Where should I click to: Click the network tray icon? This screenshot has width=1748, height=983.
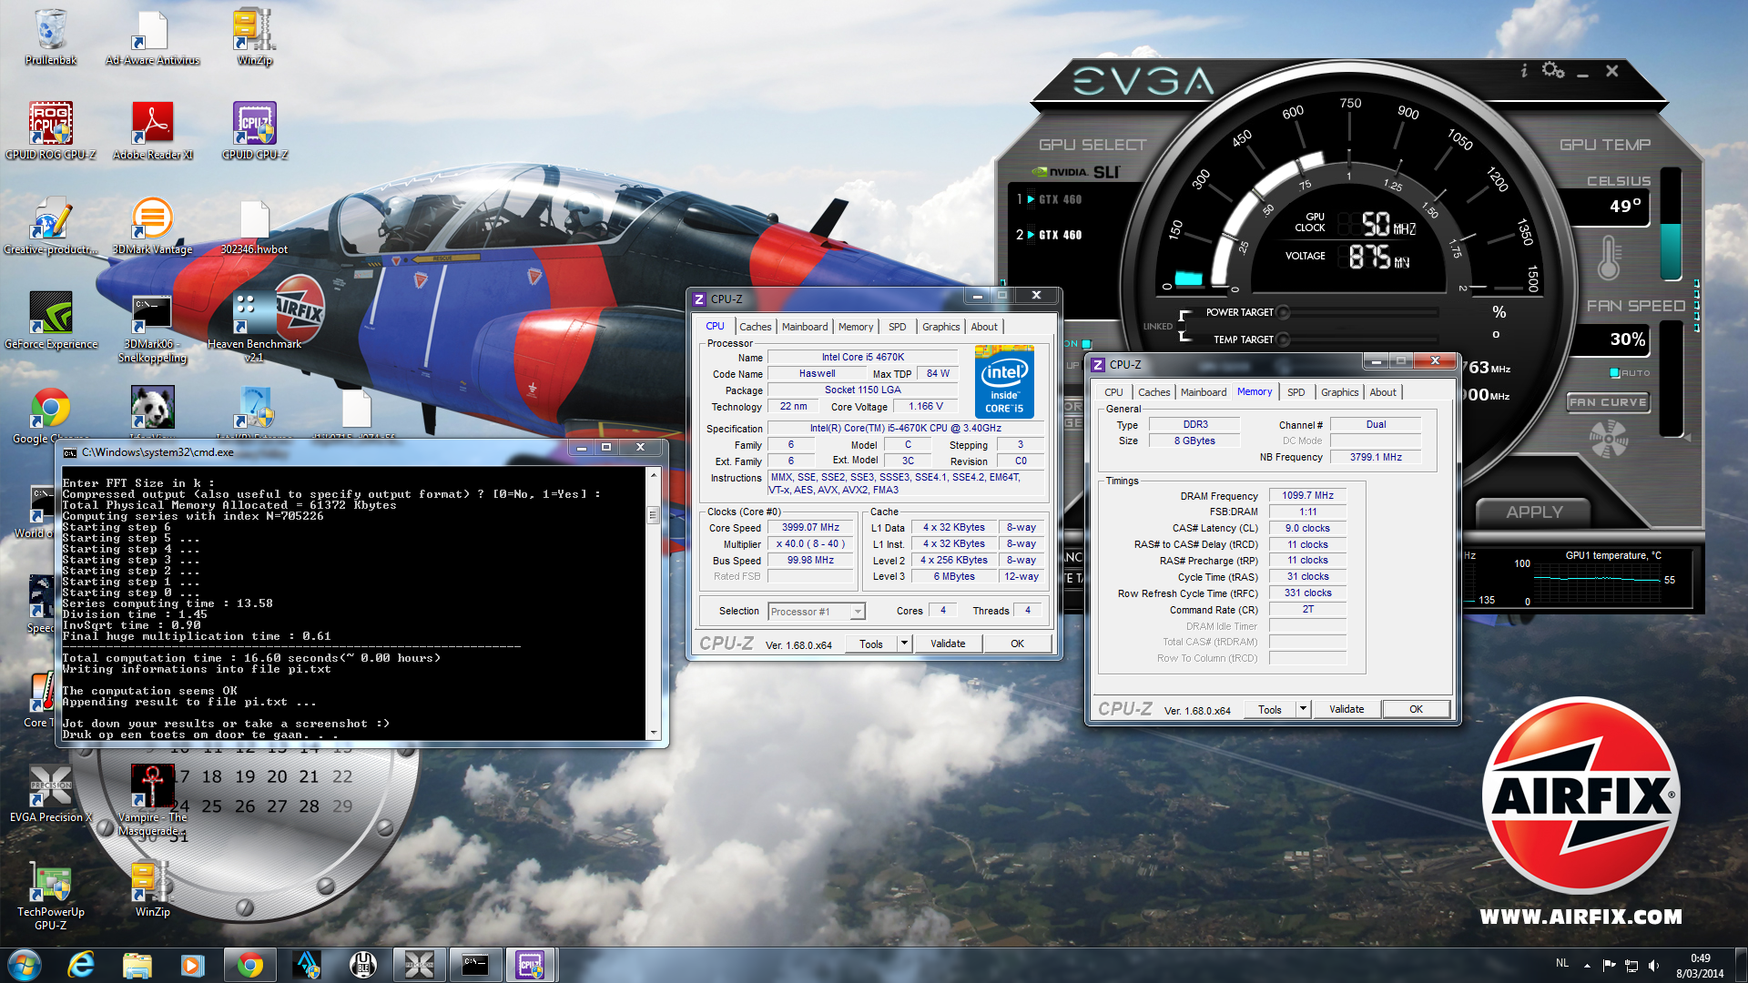[x=1631, y=965]
